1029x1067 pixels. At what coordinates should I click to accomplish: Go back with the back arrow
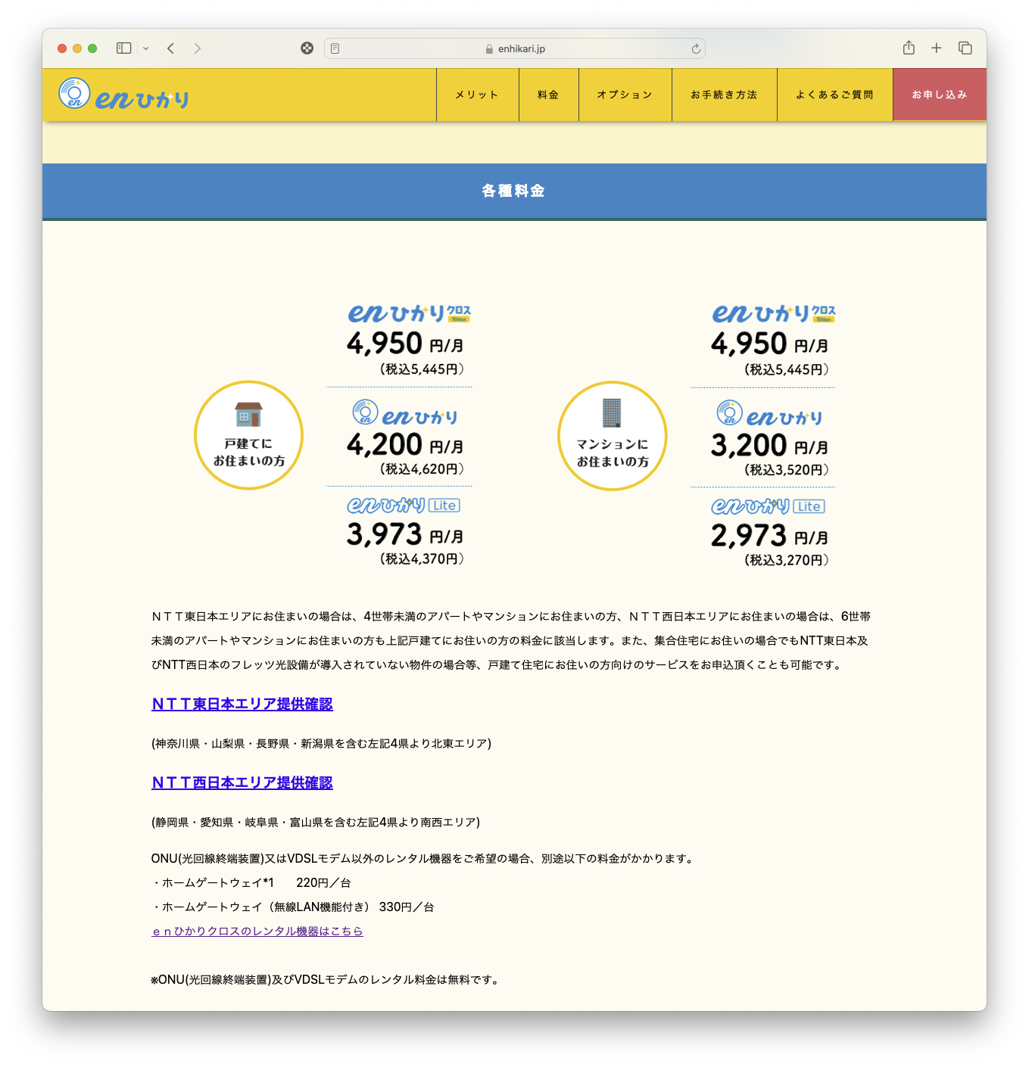point(171,48)
